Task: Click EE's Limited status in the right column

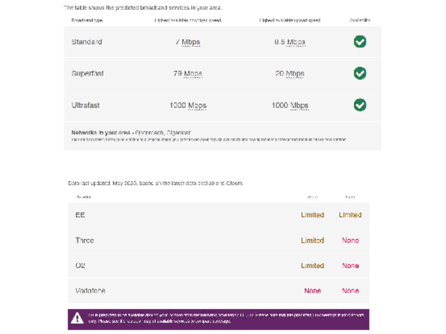Action: [x=350, y=215]
